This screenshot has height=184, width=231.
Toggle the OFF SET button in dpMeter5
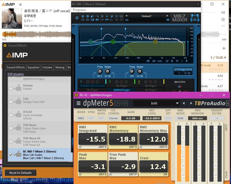[168, 118]
